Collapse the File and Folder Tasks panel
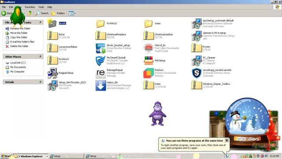The image size is (282, 159). [40, 22]
